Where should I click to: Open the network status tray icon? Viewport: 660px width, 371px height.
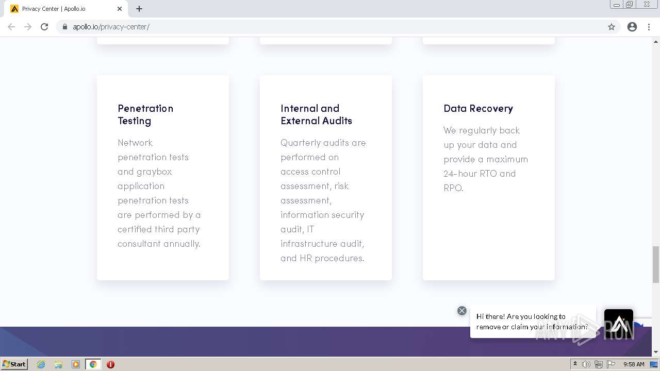pyautogui.click(x=599, y=364)
